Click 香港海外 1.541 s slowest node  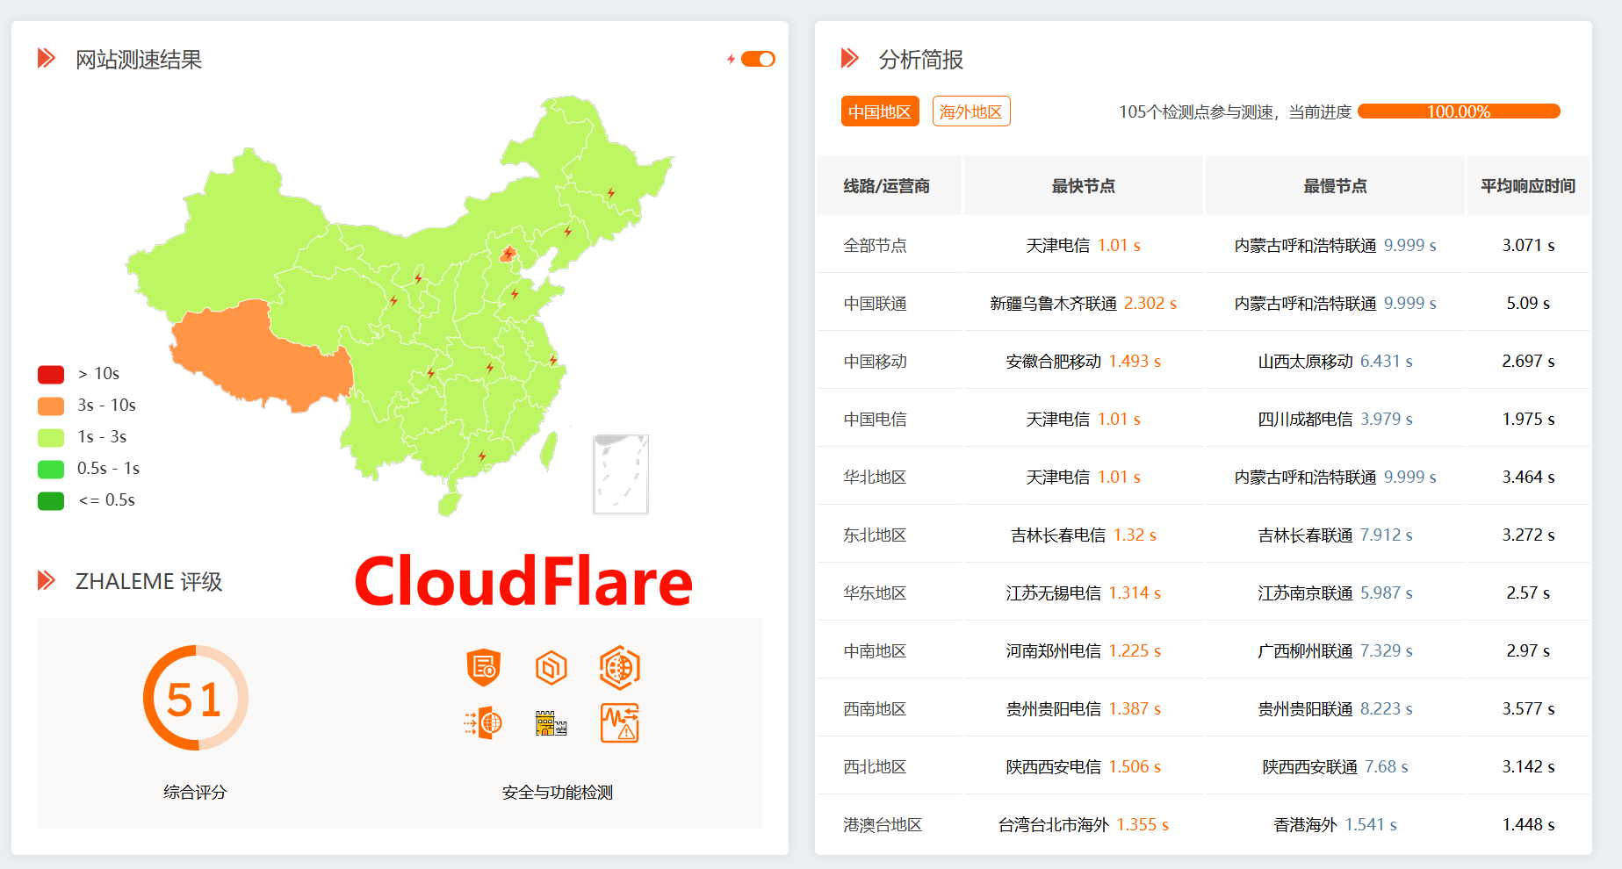point(1335,825)
